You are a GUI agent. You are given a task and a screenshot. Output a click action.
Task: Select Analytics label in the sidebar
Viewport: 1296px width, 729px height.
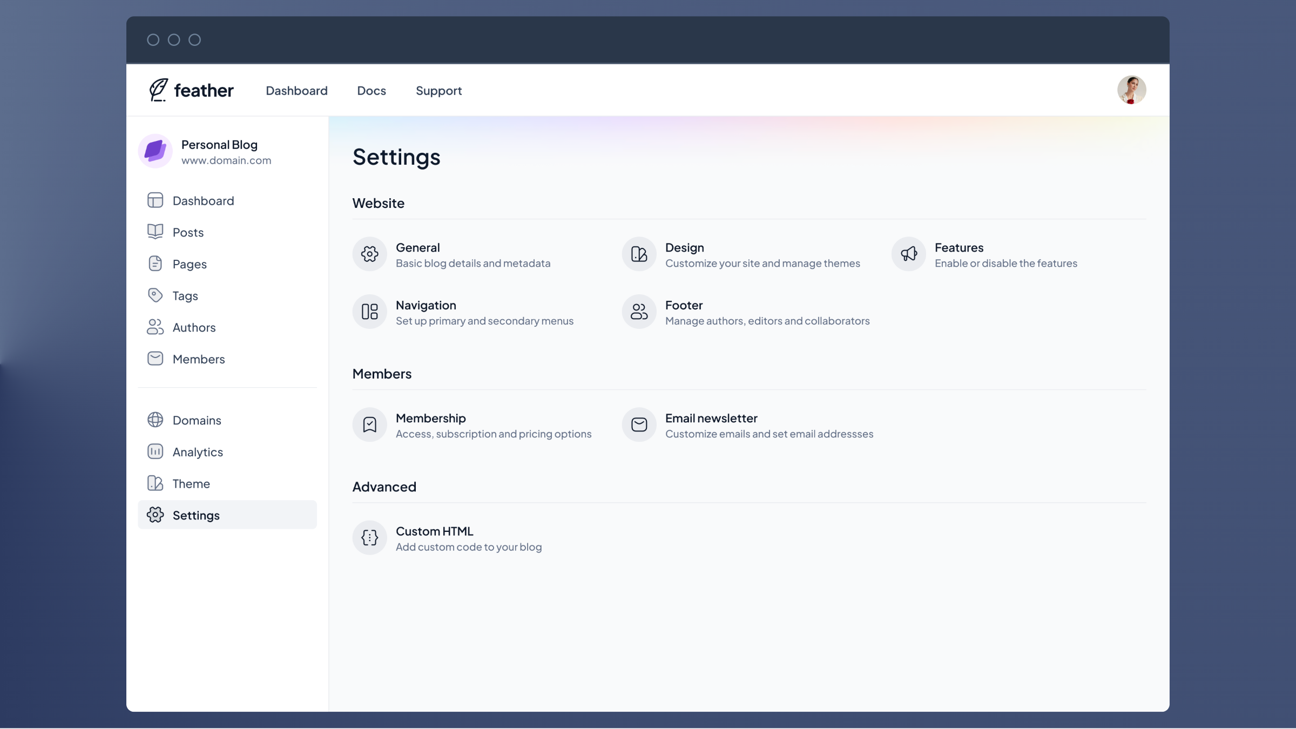tap(198, 453)
